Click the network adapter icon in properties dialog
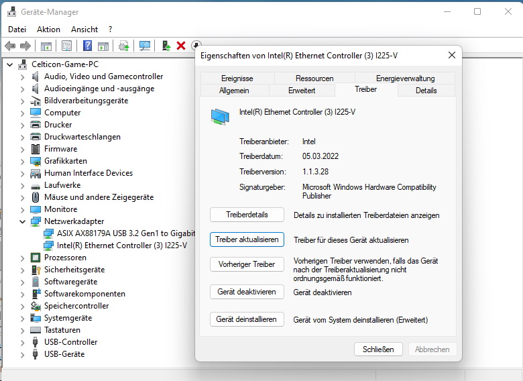 point(220,117)
